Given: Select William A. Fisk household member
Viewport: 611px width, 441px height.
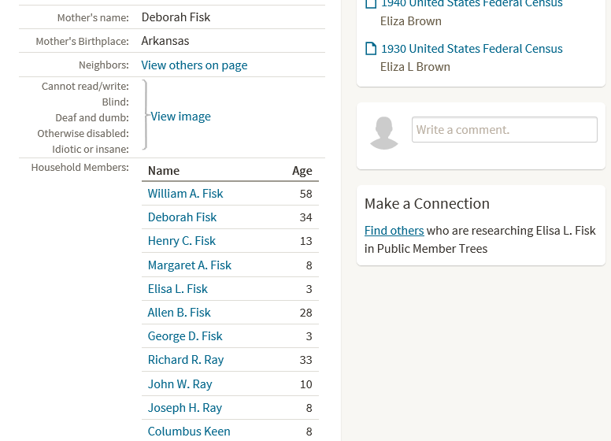Looking at the screenshot, I should (x=185, y=194).
